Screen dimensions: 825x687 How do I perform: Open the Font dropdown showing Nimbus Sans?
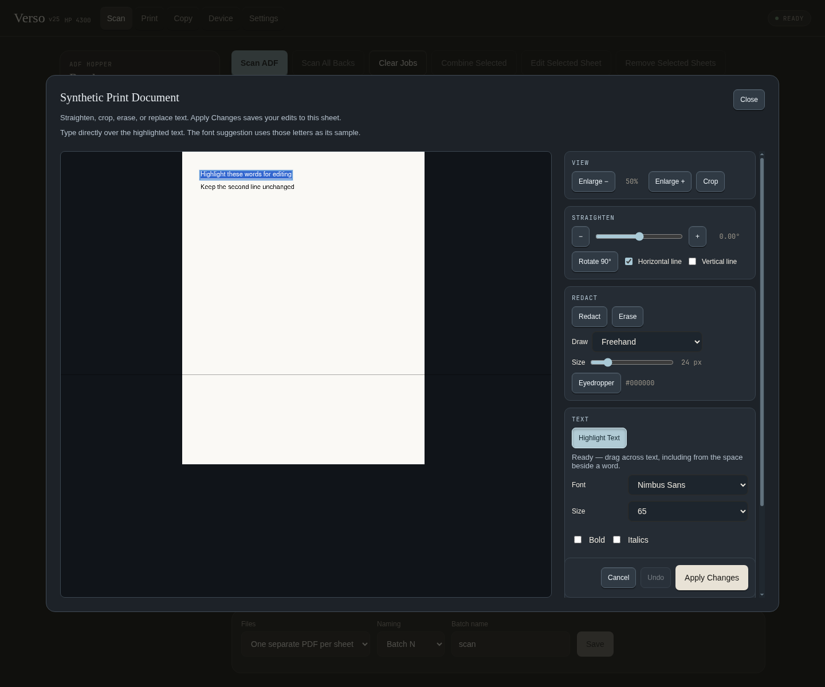(688, 485)
